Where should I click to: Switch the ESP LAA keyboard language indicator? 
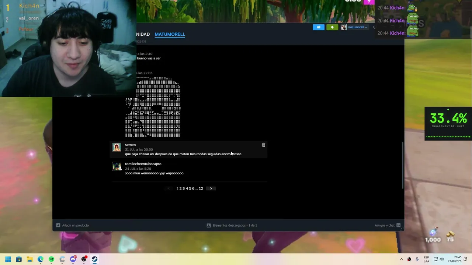coord(426,259)
